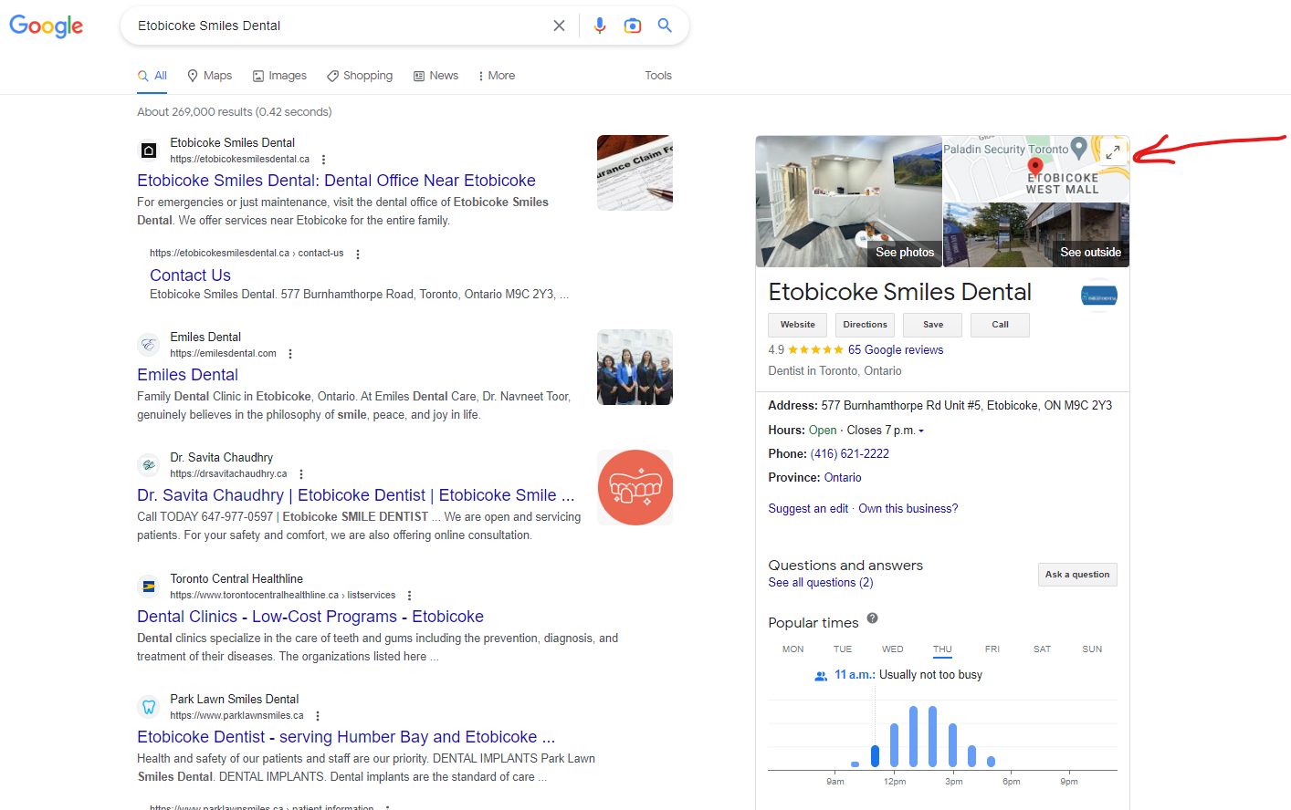Click the Directions button
Screen dimensions: 1291x810
pos(865,325)
